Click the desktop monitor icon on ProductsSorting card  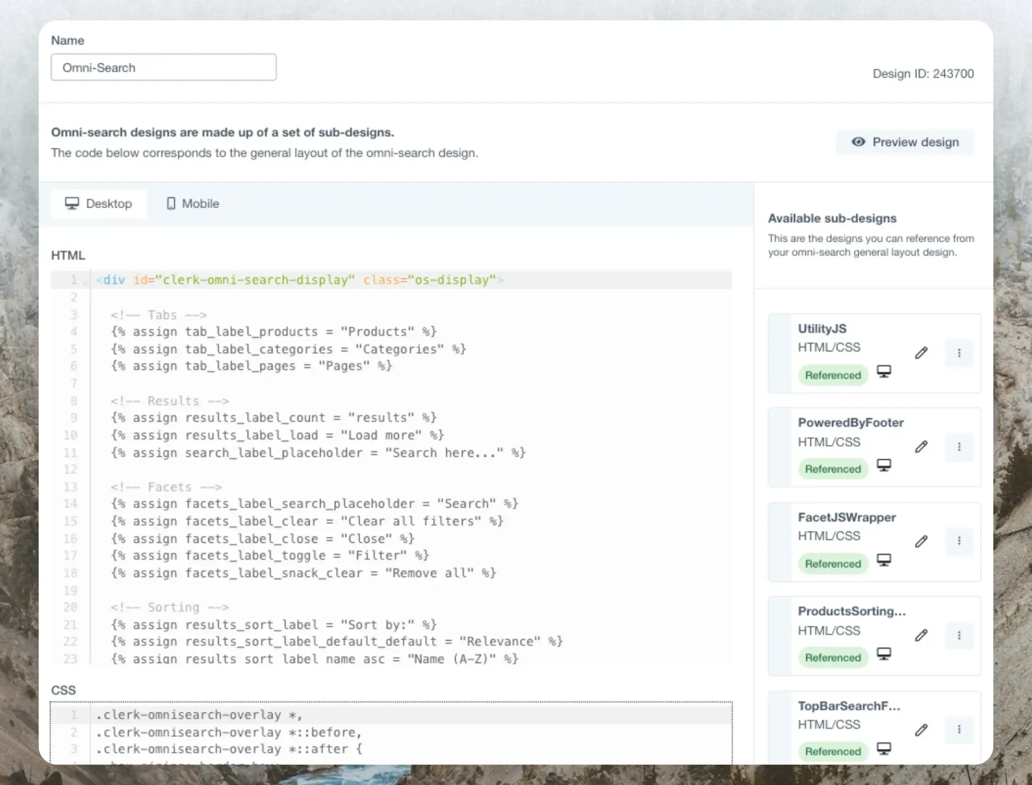(x=883, y=654)
